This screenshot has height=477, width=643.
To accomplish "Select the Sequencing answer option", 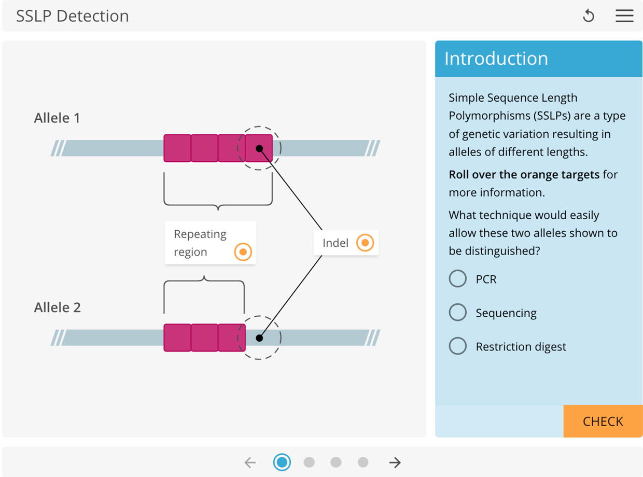I will coord(457,312).
